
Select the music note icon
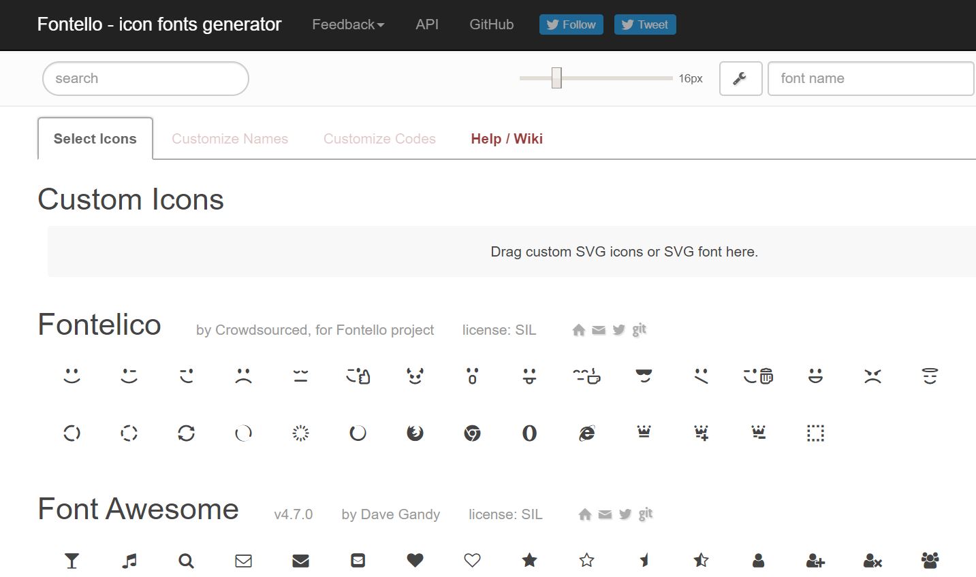(129, 561)
